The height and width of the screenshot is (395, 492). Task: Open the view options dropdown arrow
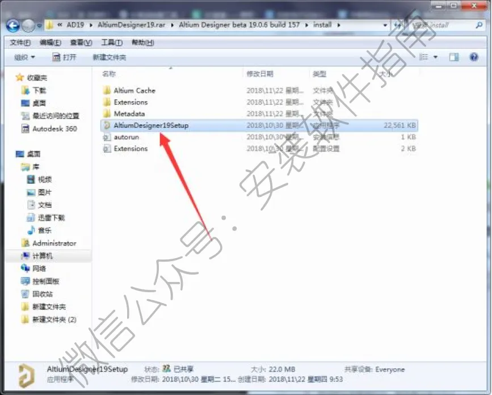(x=435, y=57)
